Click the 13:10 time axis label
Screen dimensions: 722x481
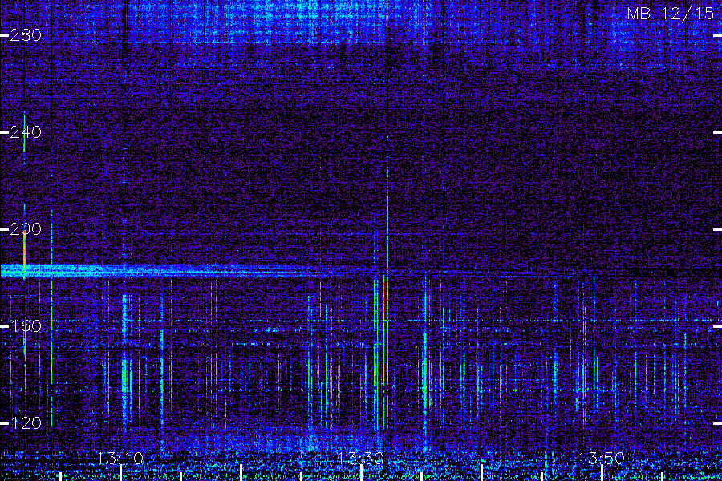click(x=120, y=459)
